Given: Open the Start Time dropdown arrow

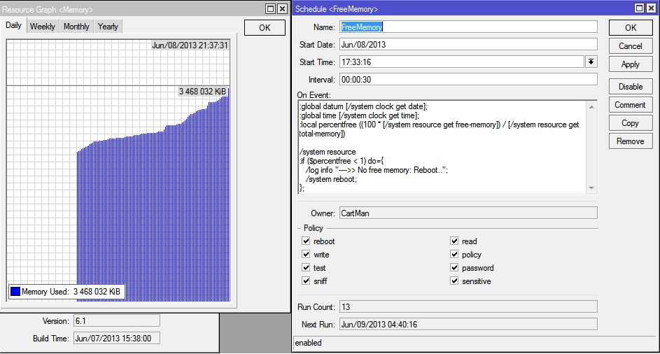Looking at the screenshot, I should [591, 62].
